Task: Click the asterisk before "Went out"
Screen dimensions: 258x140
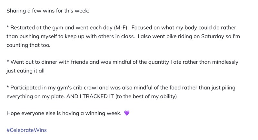Action: point(8,61)
